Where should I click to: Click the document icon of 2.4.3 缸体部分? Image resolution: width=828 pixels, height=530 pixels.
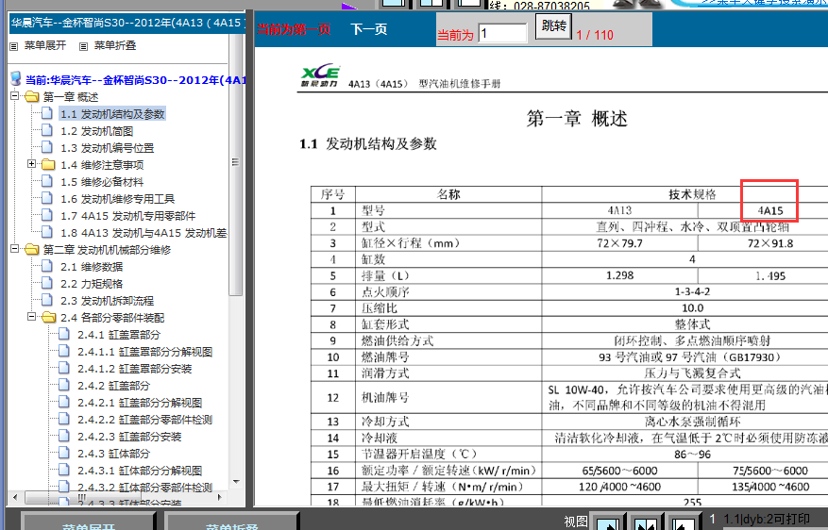[64, 453]
